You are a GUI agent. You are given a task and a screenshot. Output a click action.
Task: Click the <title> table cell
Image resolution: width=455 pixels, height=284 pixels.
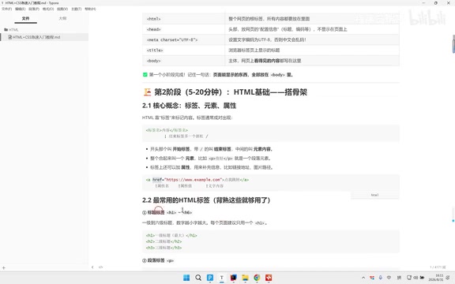point(183,50)
